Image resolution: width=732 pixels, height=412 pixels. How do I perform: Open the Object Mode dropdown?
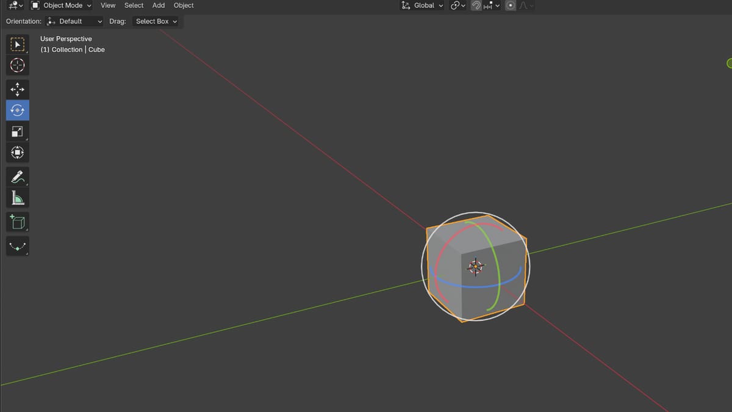(x=61, y=5)
